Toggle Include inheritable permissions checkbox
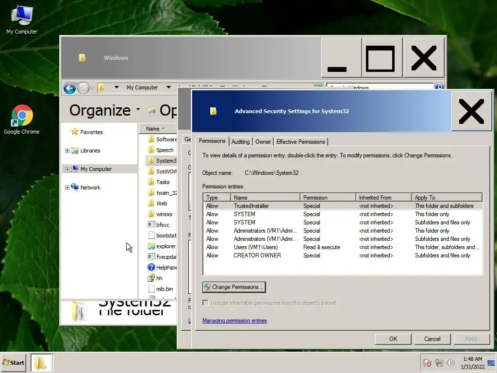 (x=205, y=303)
